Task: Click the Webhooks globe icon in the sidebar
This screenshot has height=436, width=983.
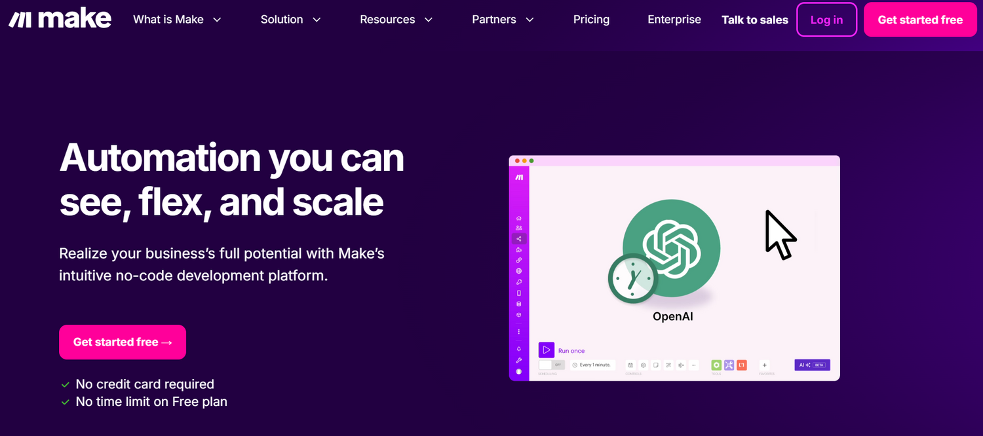Action: tap(519, 271)
